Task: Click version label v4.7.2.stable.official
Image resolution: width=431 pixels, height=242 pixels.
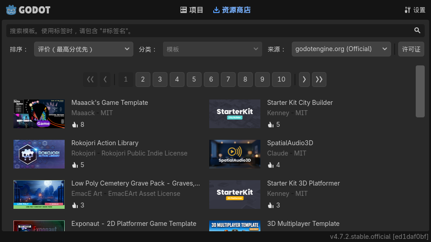Action: click(x=379, y=237)
